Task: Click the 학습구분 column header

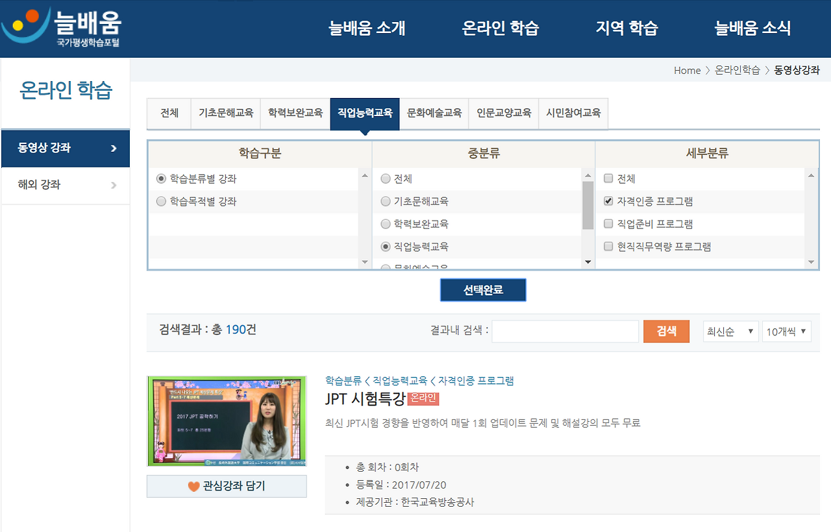Action: 260,154
